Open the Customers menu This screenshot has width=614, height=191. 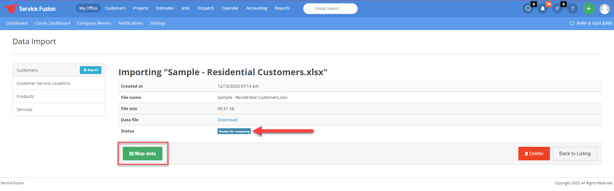point(115,8)
